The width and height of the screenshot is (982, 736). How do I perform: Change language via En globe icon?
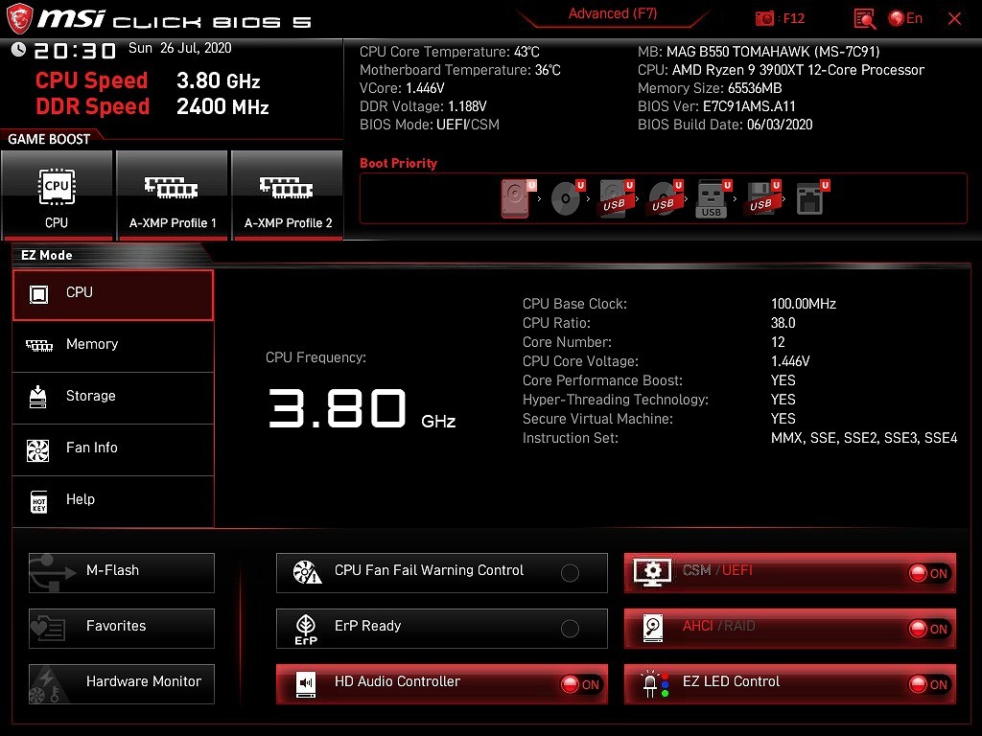905,18
